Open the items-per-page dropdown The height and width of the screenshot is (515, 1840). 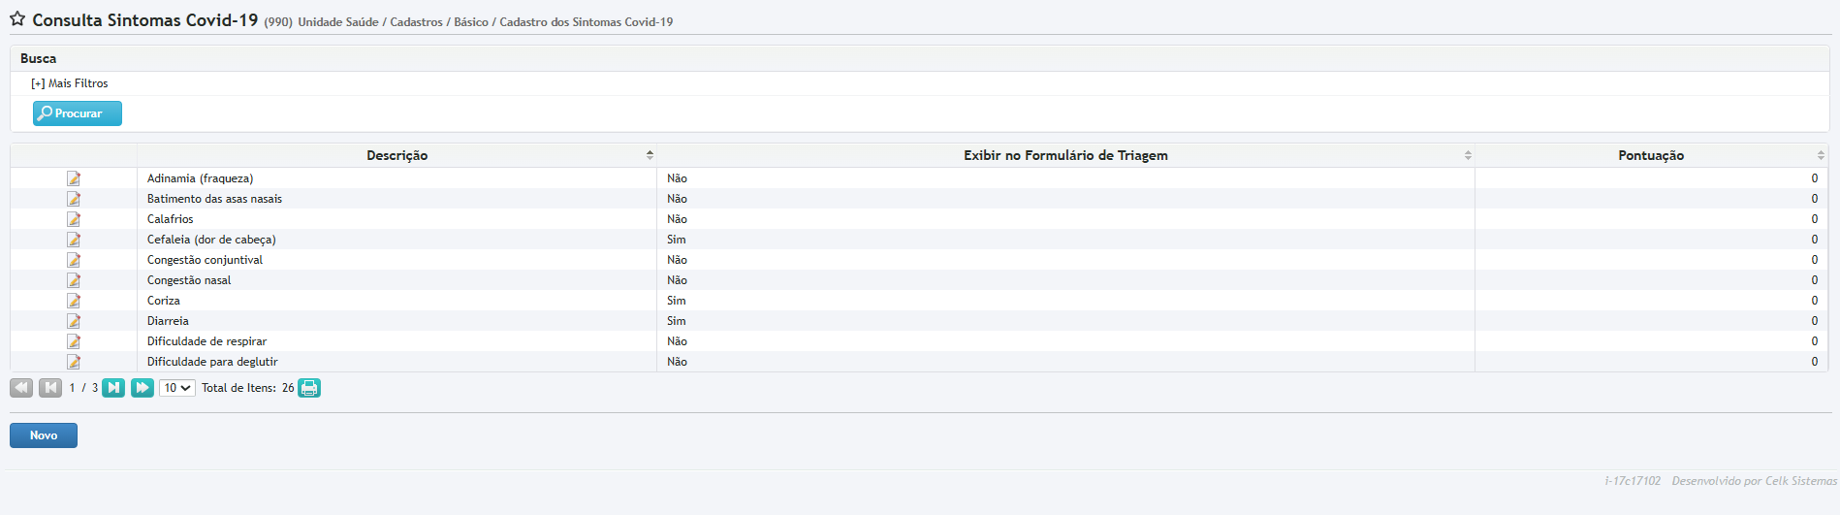tap(177, 388)
